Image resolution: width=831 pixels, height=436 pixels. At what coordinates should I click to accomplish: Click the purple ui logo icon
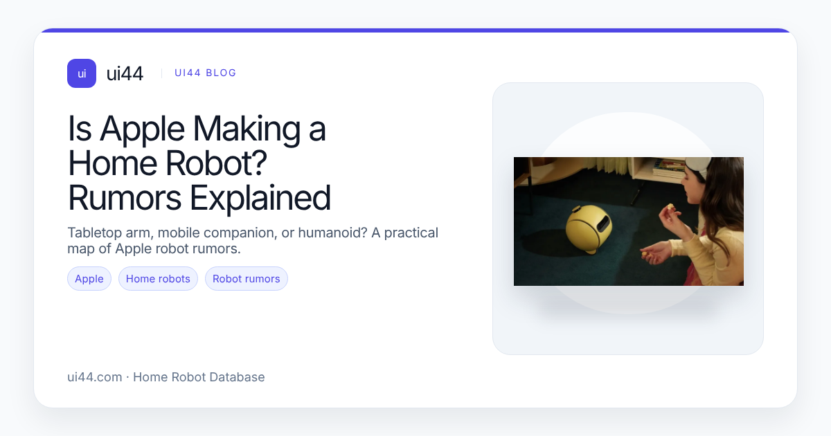tap(82, 73)
